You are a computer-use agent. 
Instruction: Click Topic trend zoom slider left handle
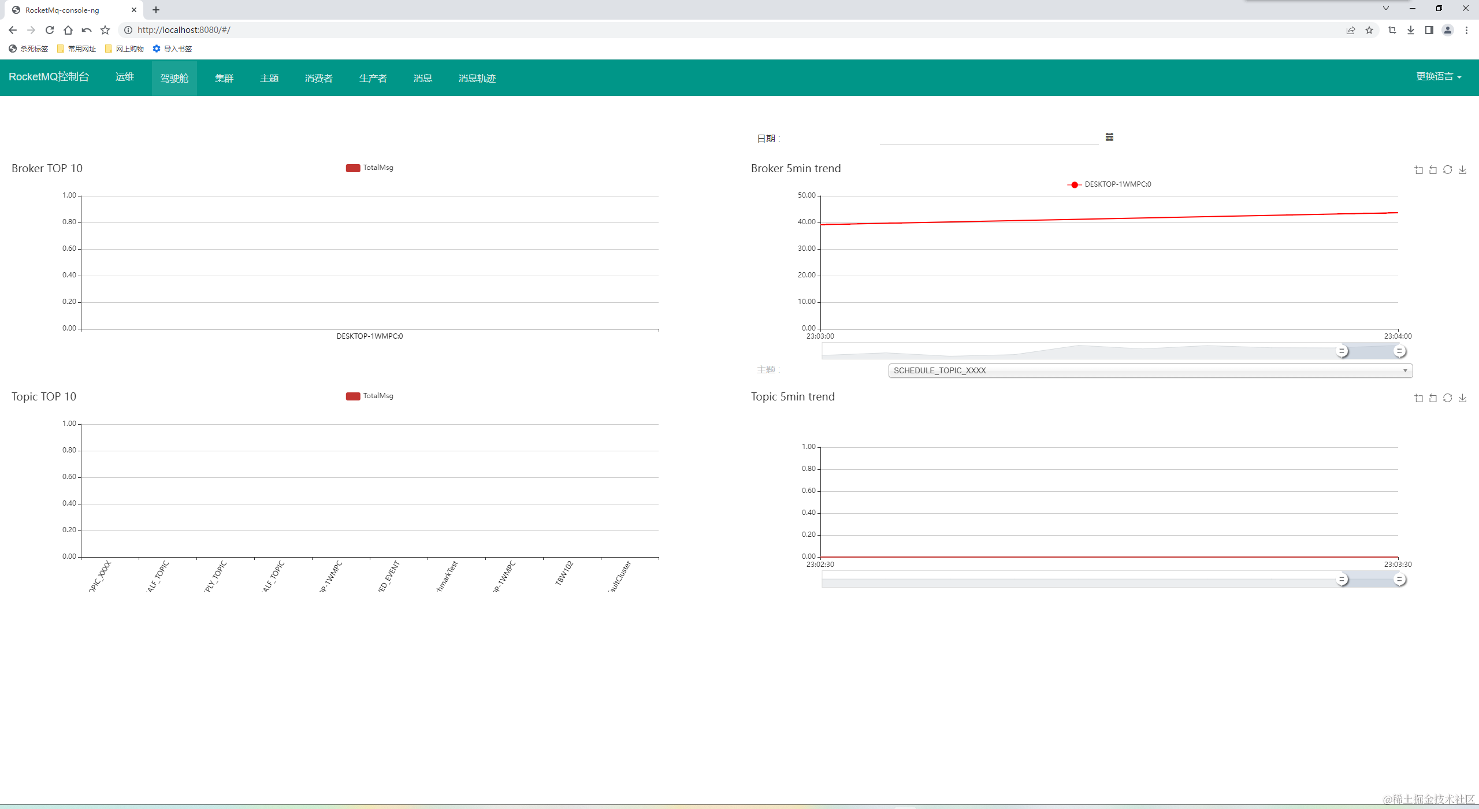point(1342,579)
